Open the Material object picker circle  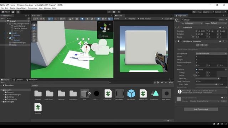point(226,70)
